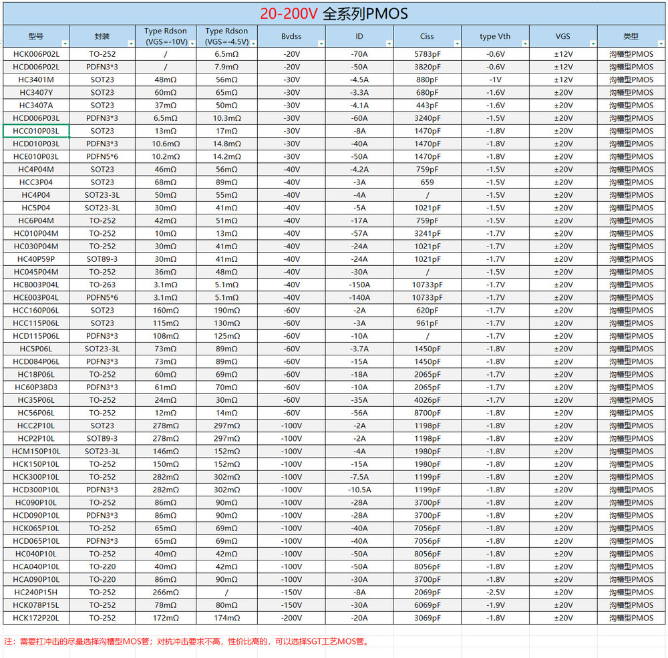Image resolution: width=668 pixels, height=658 pixels.
Task: Select the HCC010P03L model cell
Action: 36,131
